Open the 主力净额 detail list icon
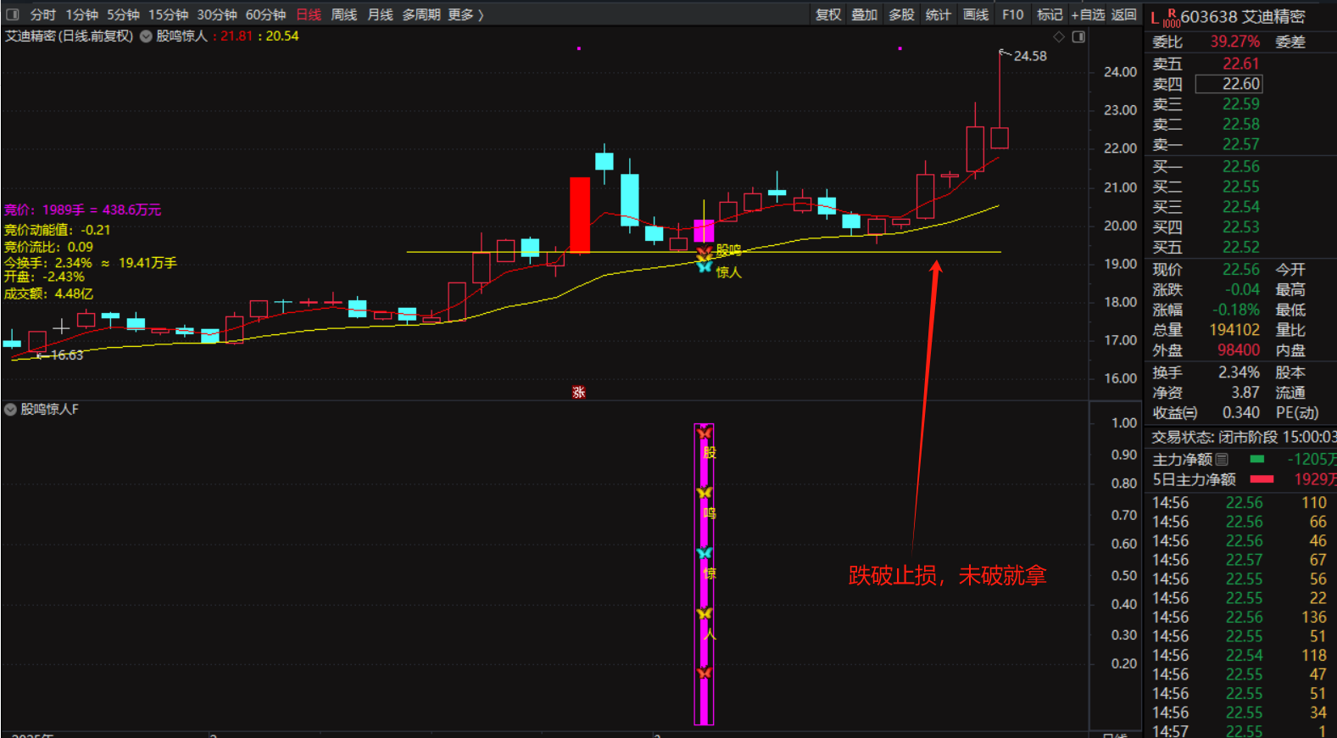 click(1222, 459)
